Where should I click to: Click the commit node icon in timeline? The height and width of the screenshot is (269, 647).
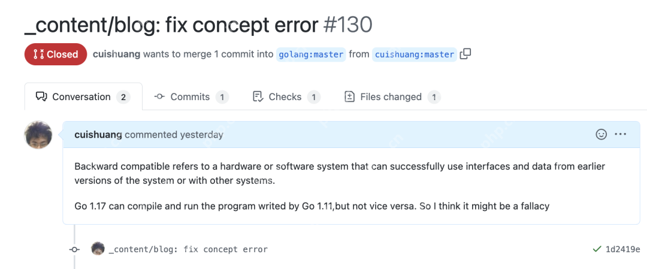click(x=74, y=249)
